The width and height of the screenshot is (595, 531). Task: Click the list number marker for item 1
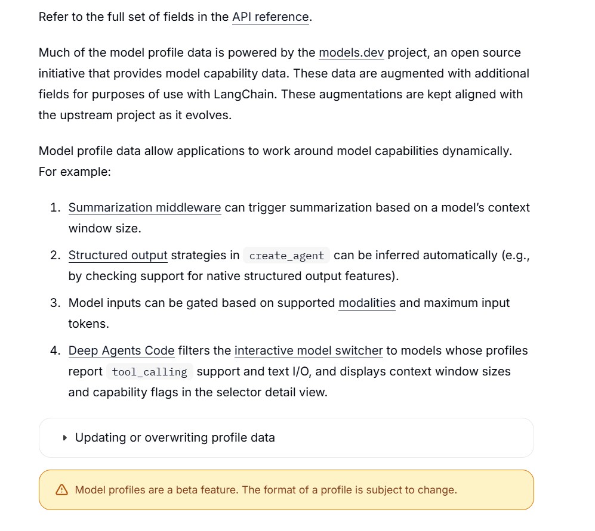coord(56,208)
